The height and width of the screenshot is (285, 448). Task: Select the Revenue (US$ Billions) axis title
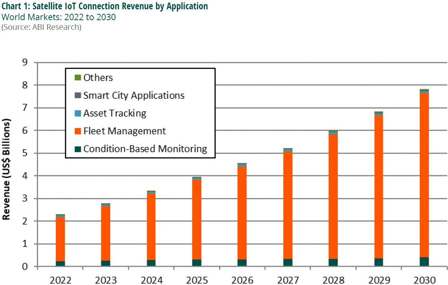click(x=7, y=169)
